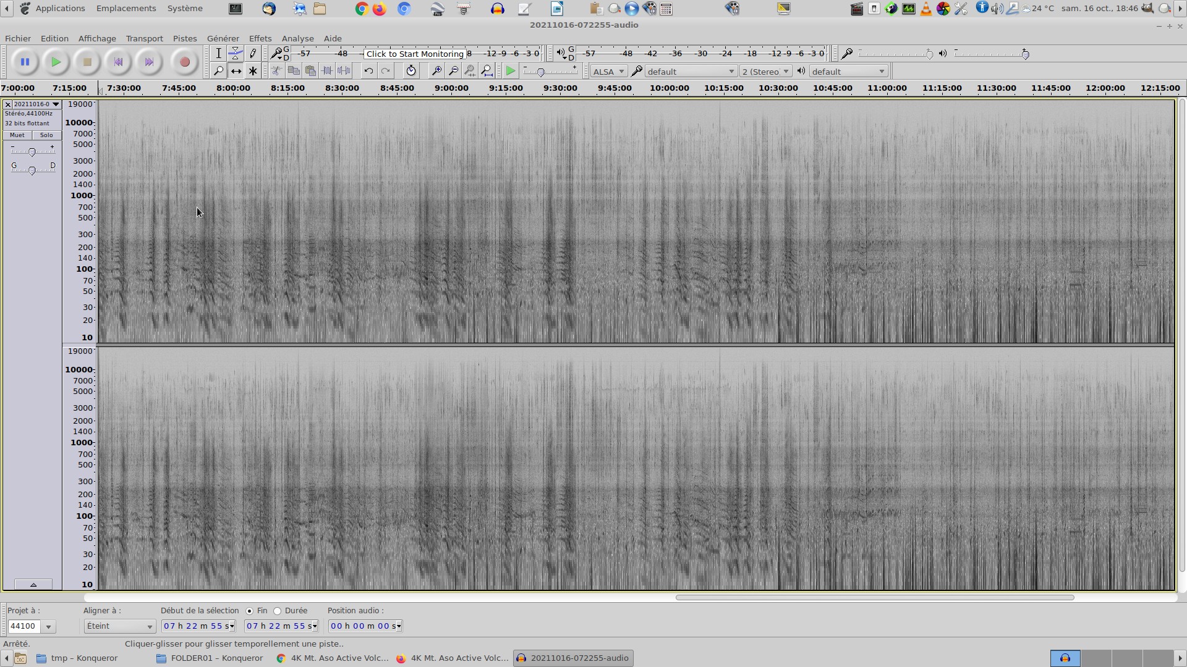
Task: Click the Record button
Action: pyautogui.click(x=184, y=62)
